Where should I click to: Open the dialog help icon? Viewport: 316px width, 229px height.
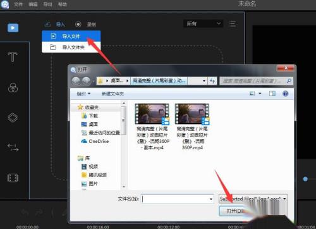285,94
